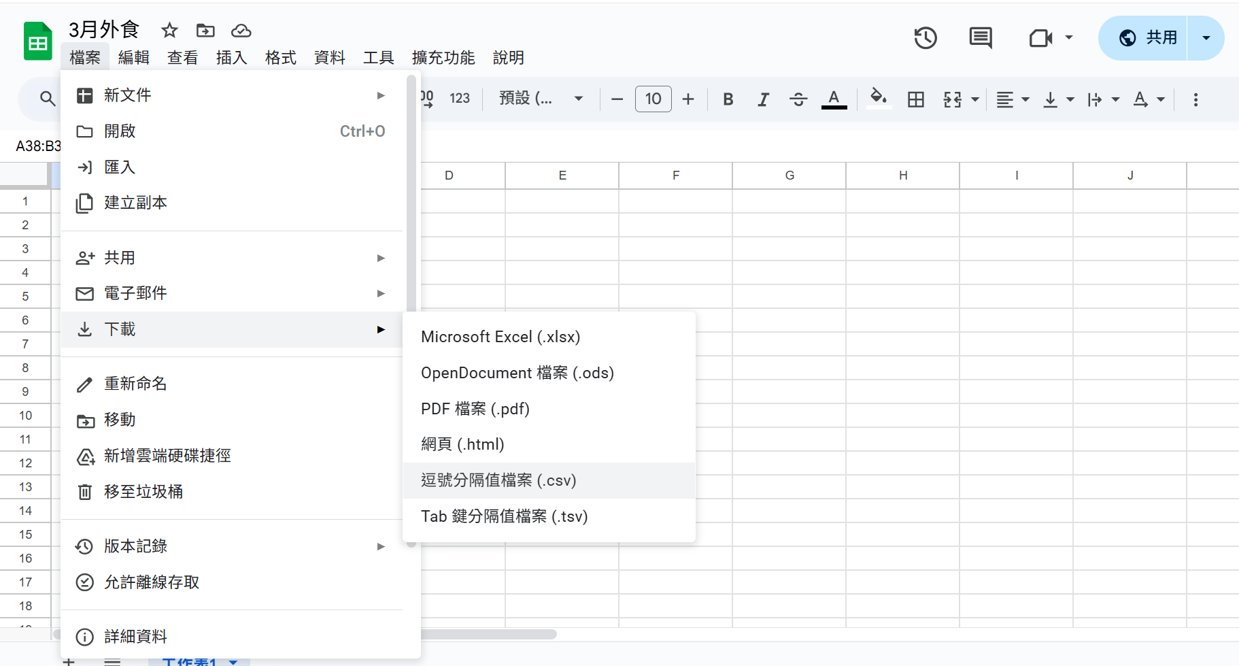
Task: Open version history clock icon
Action: (x=926, y=37)
